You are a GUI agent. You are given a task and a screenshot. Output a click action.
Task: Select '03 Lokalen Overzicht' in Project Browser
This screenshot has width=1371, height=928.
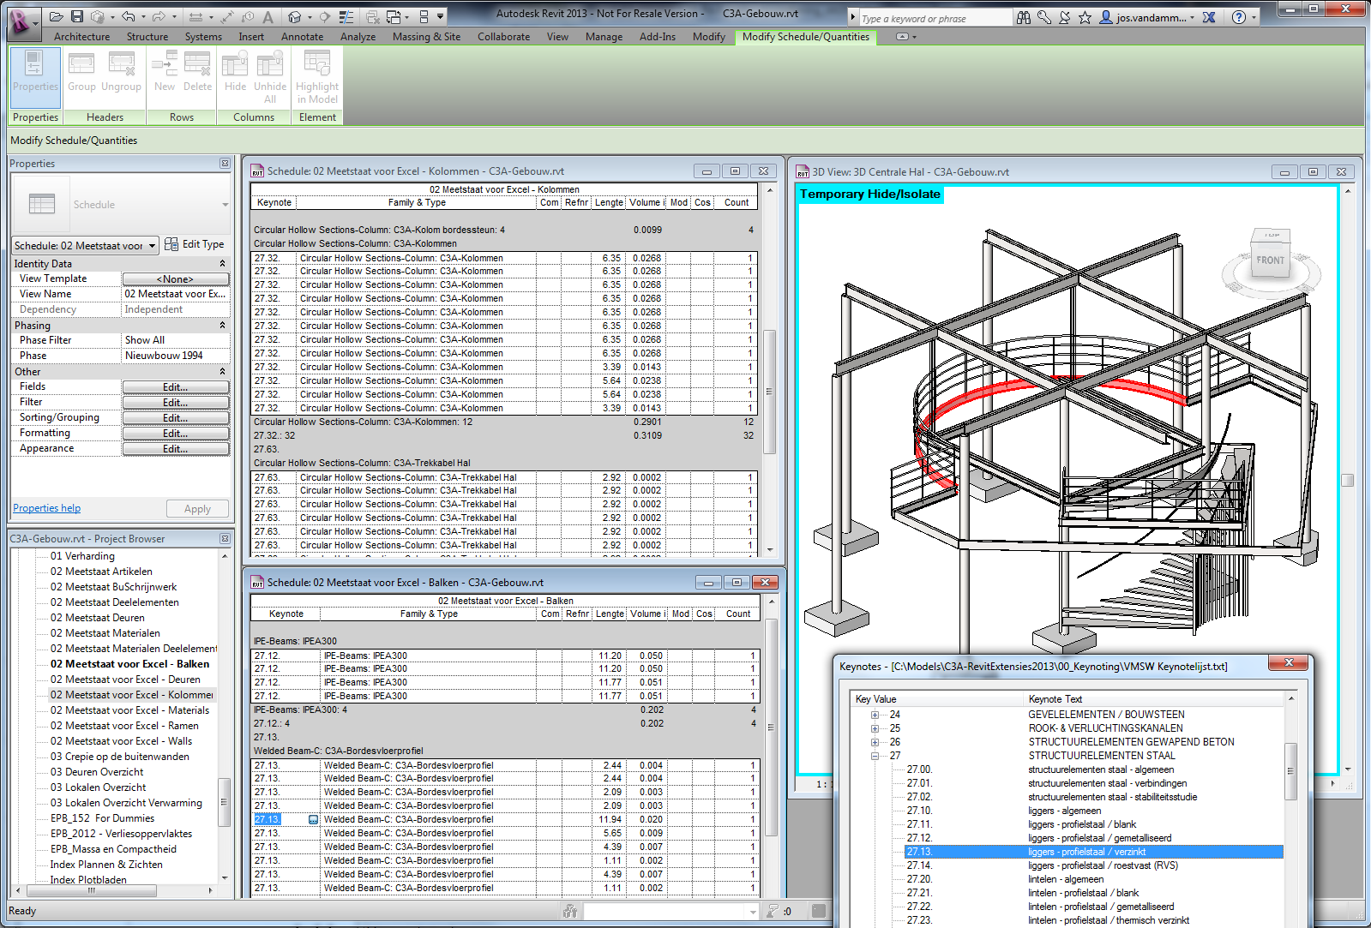[98, 787]
